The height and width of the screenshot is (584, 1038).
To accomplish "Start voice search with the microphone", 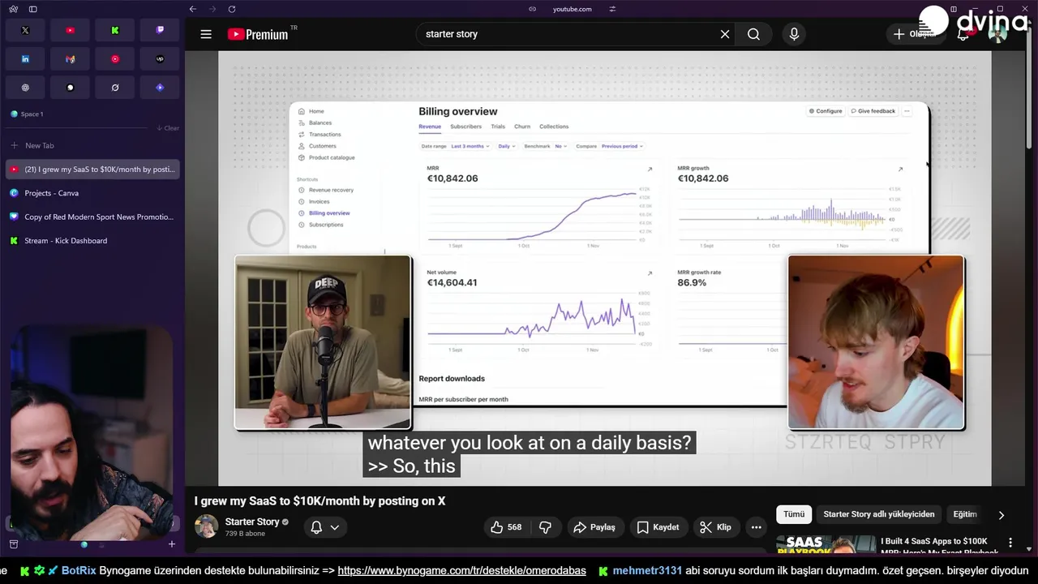I will pyautogui.click(x=794, y=34).
